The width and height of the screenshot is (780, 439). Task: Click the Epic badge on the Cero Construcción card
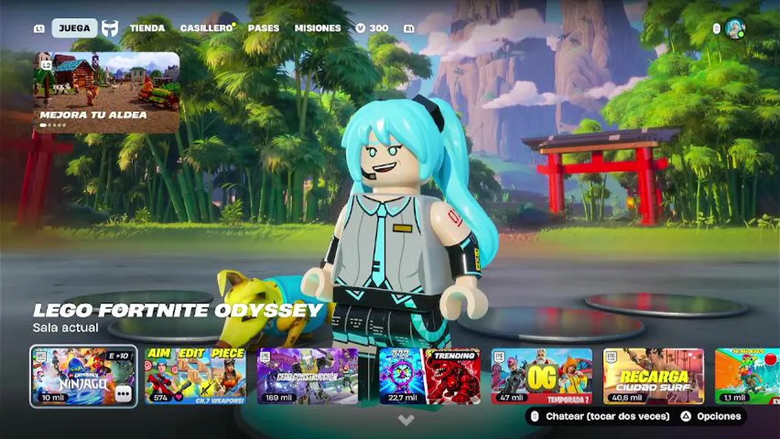(x=266, y=357)
